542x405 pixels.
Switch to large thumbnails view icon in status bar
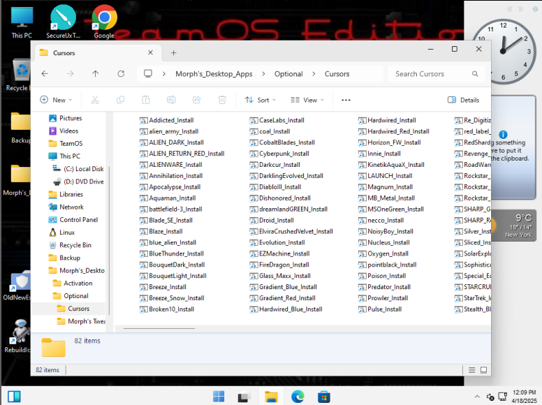[483, 370]
